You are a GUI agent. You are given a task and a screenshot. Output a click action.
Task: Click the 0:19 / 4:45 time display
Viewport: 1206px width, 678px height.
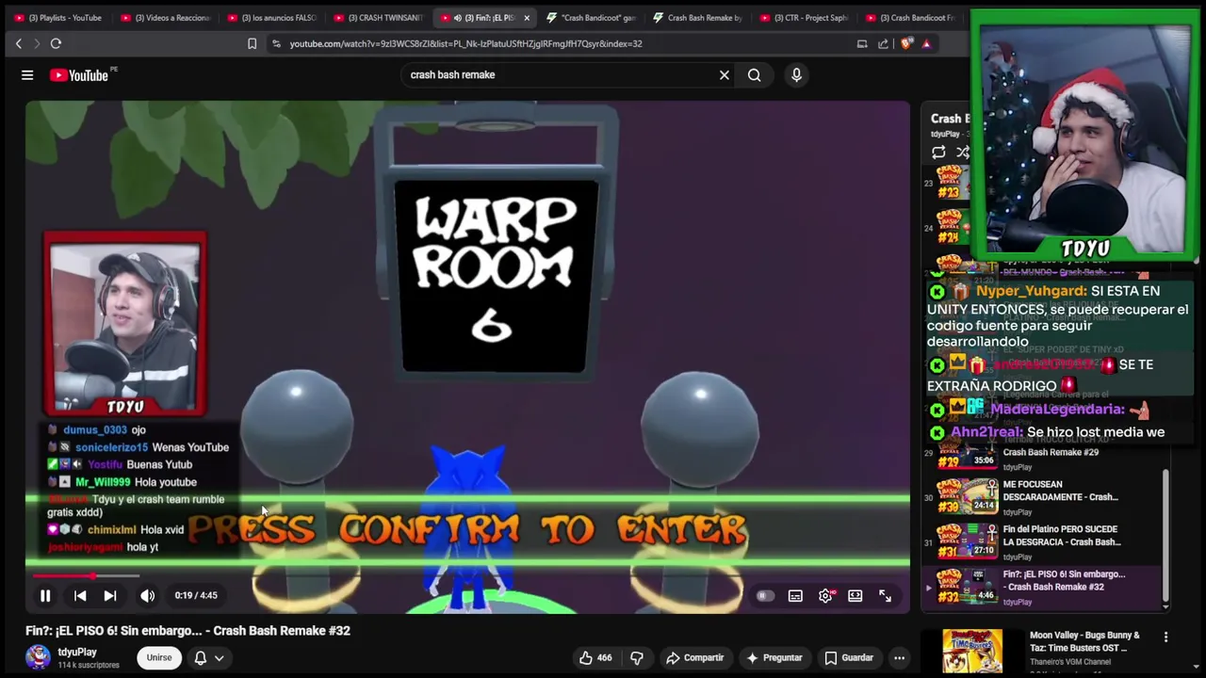click(x=196, y=595)
